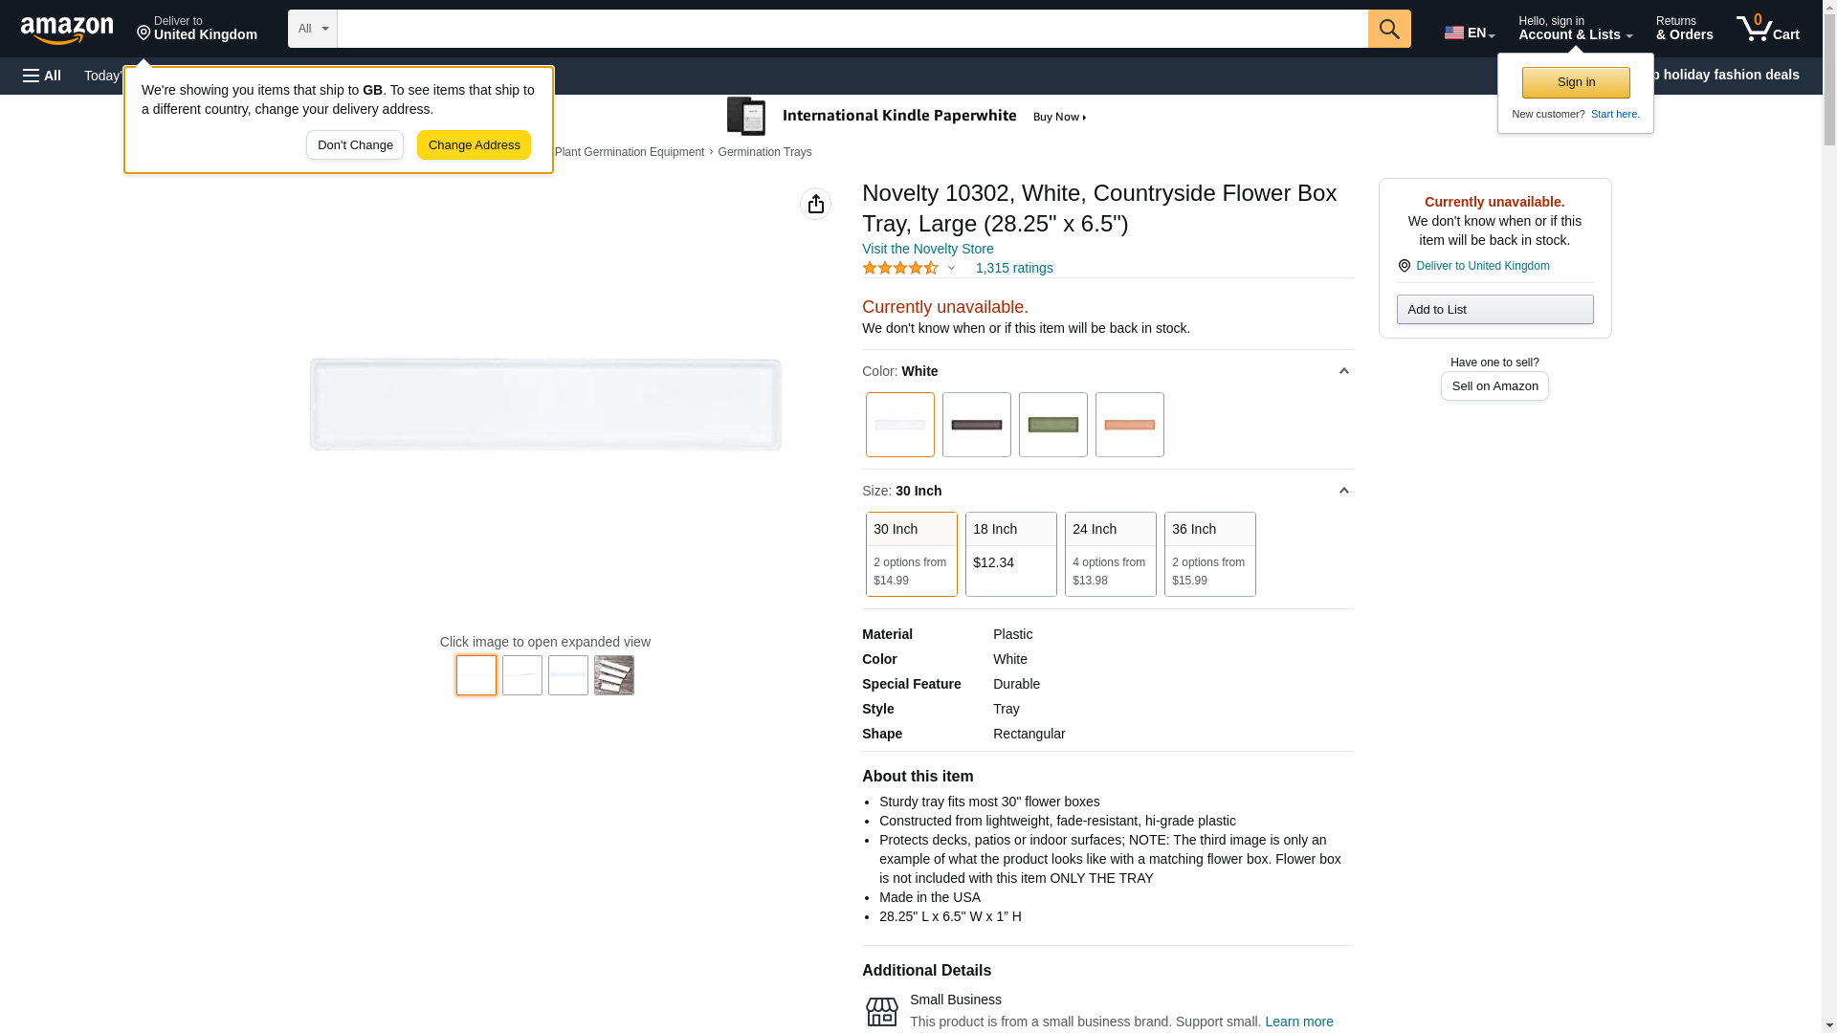Open the All search category dropdown
This screenshot has width=1837, height=1033.
coord(313,29)
